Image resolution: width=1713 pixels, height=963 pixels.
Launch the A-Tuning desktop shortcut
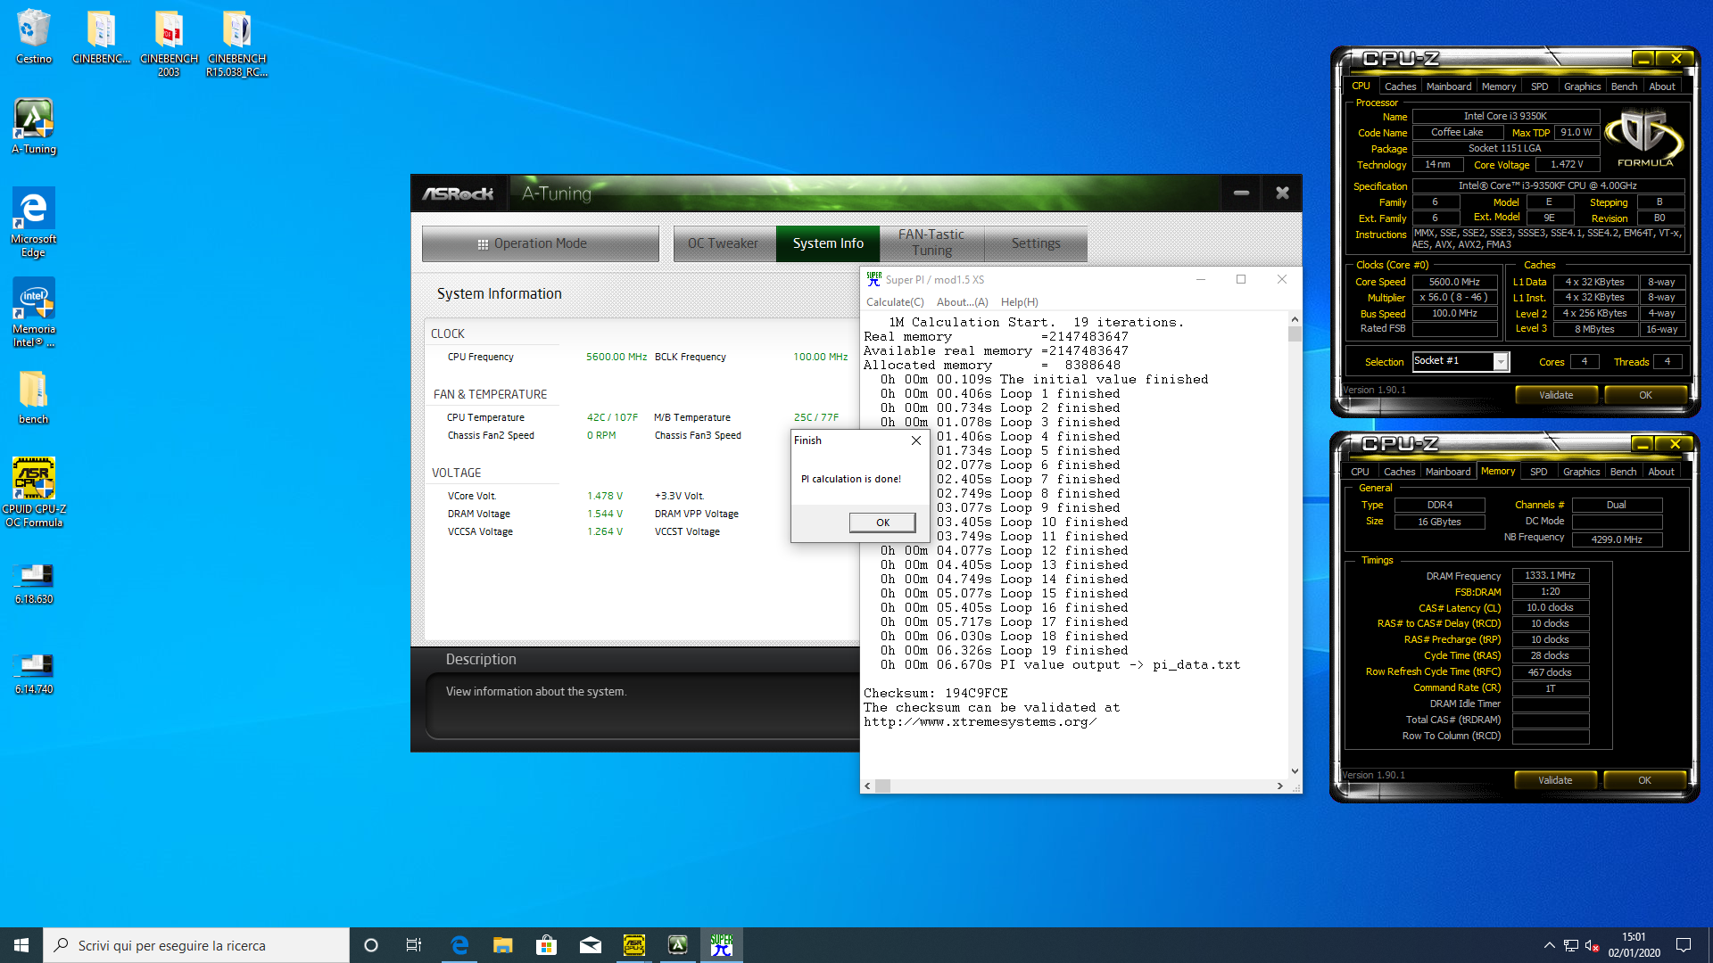pyautogui.click(x=34, y=127)
